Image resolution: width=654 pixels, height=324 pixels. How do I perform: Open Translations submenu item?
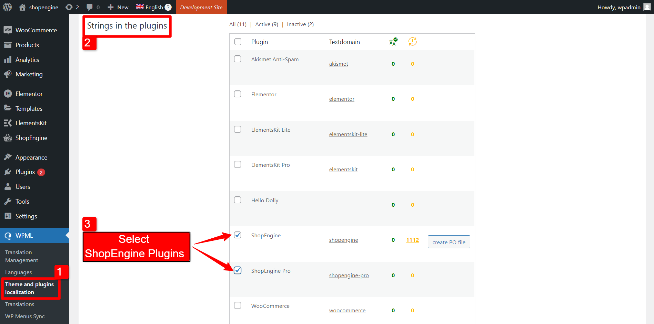tap(20, 304)
